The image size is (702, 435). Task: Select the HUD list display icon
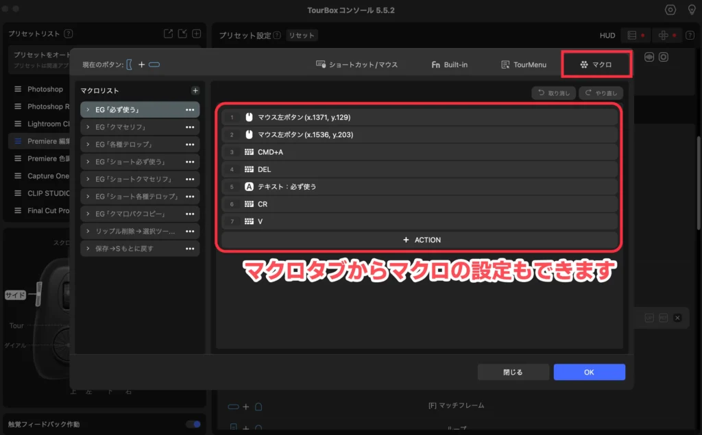click(632, 35)
